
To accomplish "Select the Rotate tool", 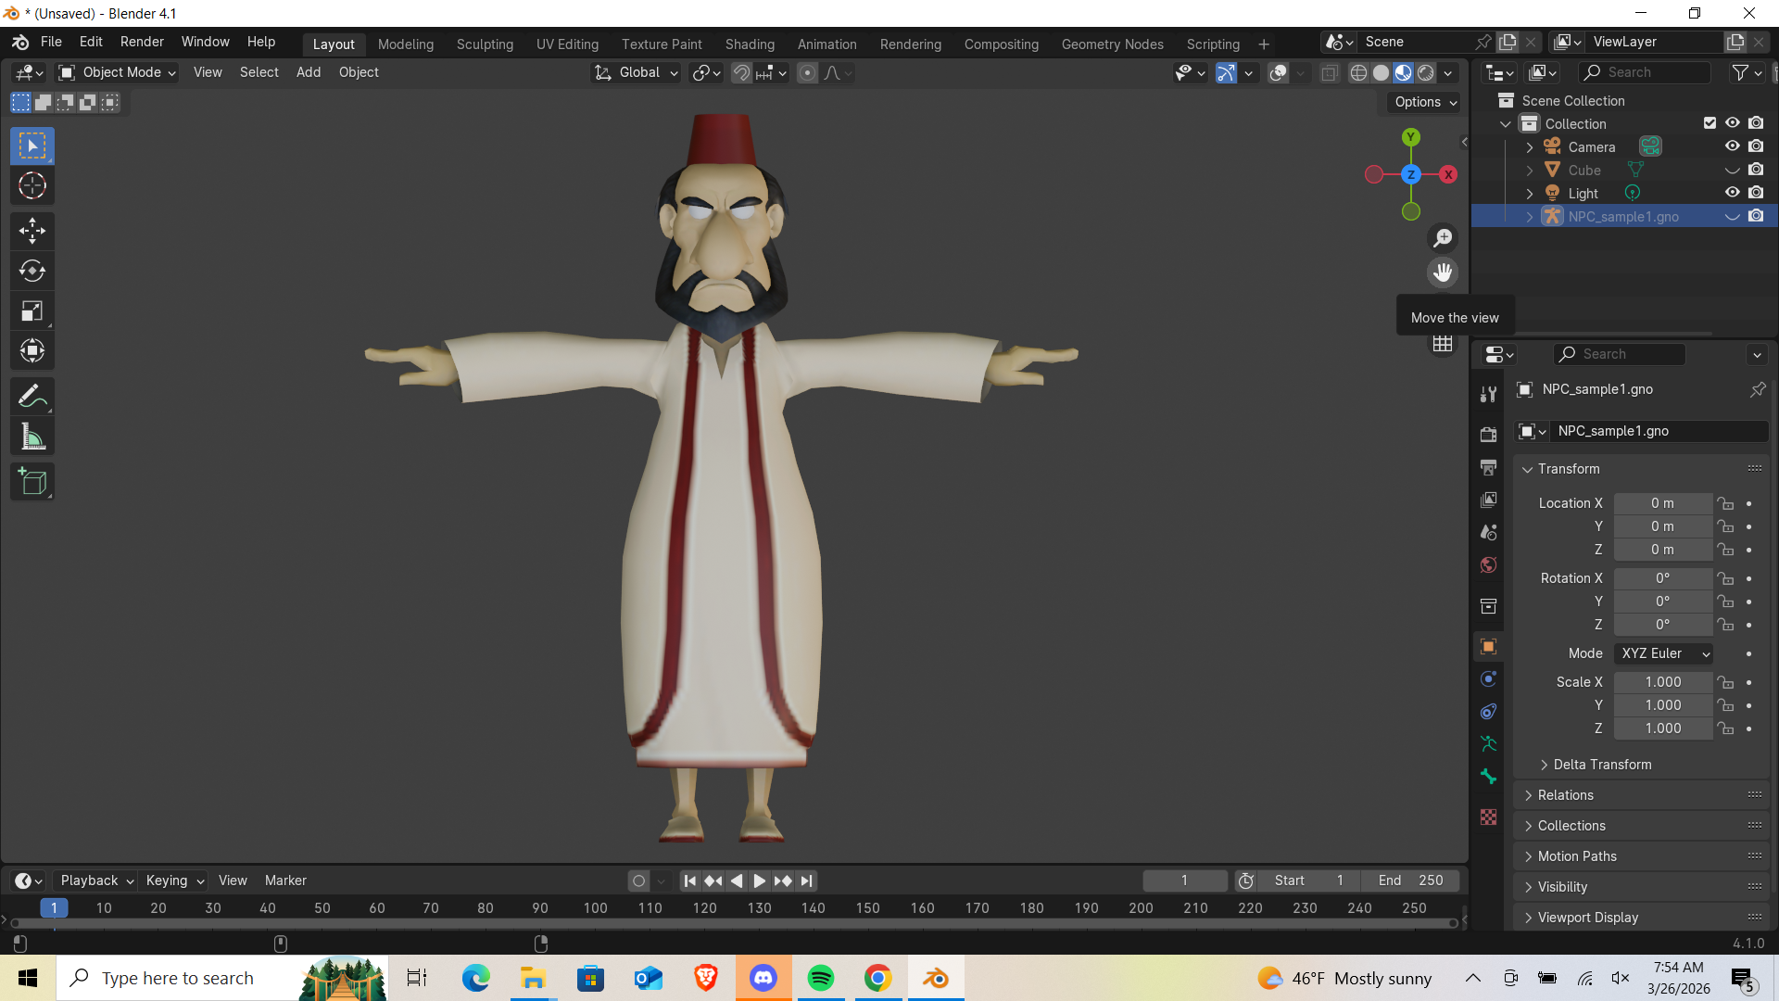I will [x=32, y=271].
